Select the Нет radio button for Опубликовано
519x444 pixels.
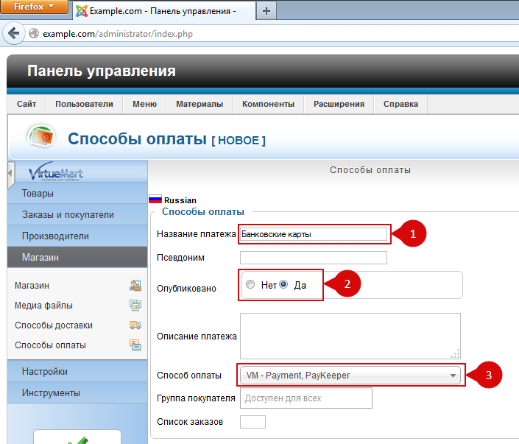[x=251, y=285]
